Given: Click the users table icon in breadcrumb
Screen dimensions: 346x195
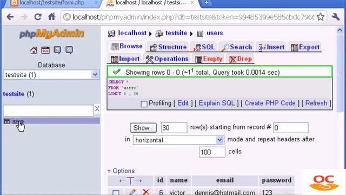Looking at the screenshot, I should coord(200,34).
